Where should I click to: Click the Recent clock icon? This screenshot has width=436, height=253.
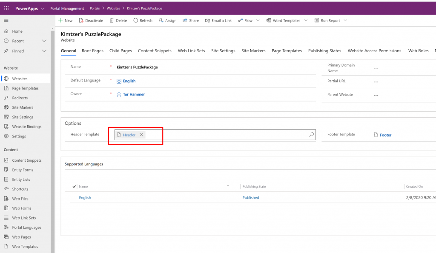tap(6, 41)
